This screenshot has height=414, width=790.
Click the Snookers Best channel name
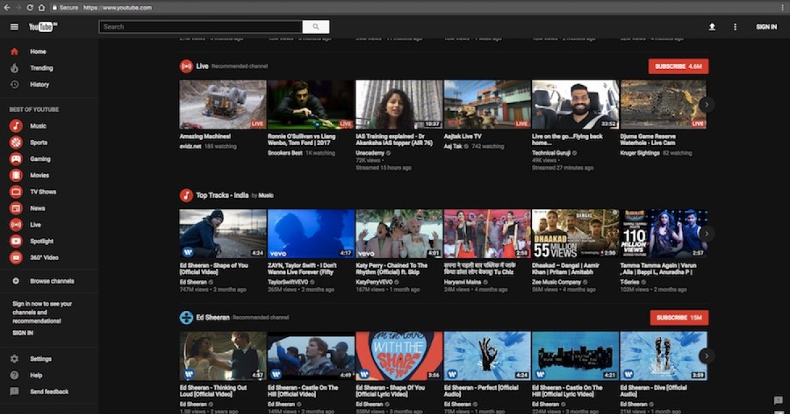click(285, 153)
